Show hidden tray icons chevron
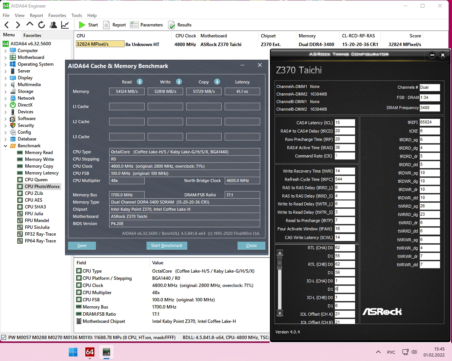Screen dimensions: 452x361 pyautogui.click(x=378, y=352)
